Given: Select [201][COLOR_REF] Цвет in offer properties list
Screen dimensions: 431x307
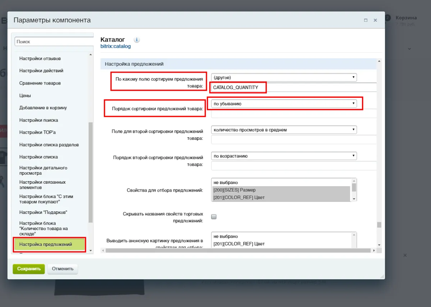Looking at the screenshot, I should pos(281,197).
